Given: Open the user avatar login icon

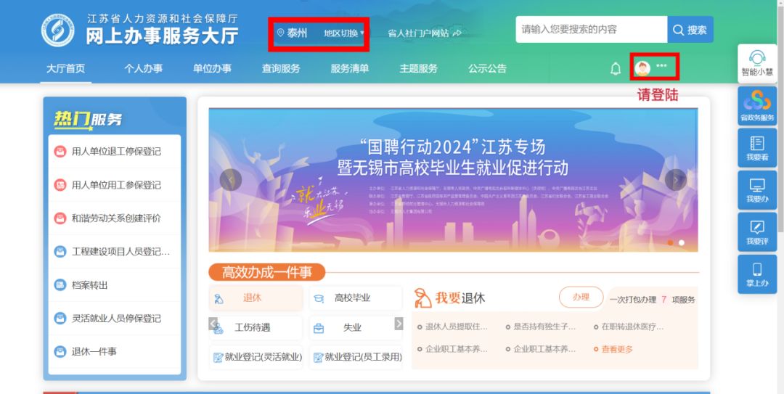Looking at the screenshot, I should [x=642, y=68].
